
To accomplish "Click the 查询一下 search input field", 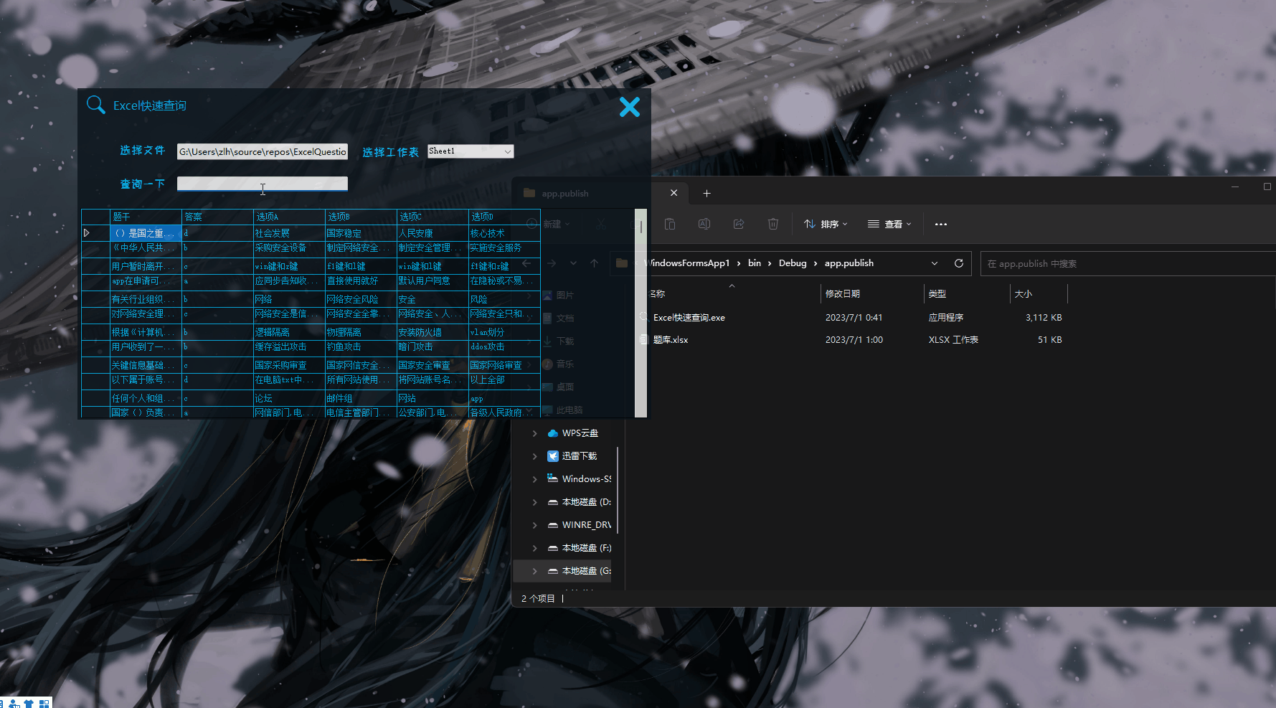I will (x=262, y=184).
